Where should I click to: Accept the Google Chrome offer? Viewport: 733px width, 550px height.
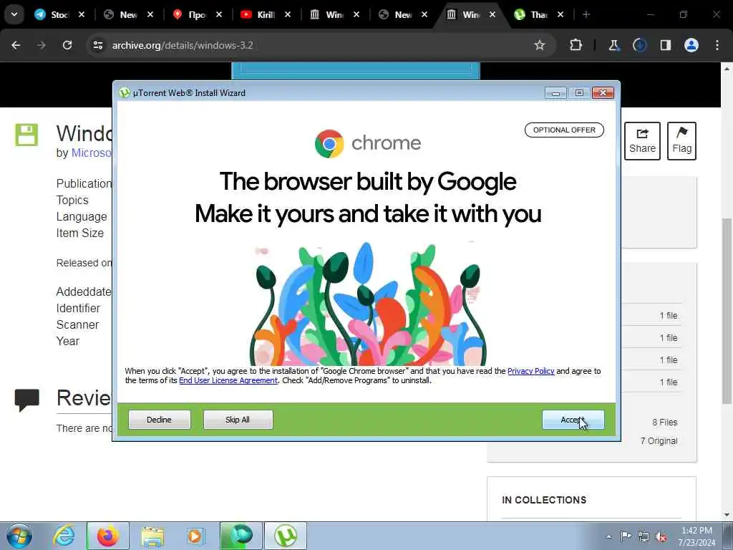573,420
